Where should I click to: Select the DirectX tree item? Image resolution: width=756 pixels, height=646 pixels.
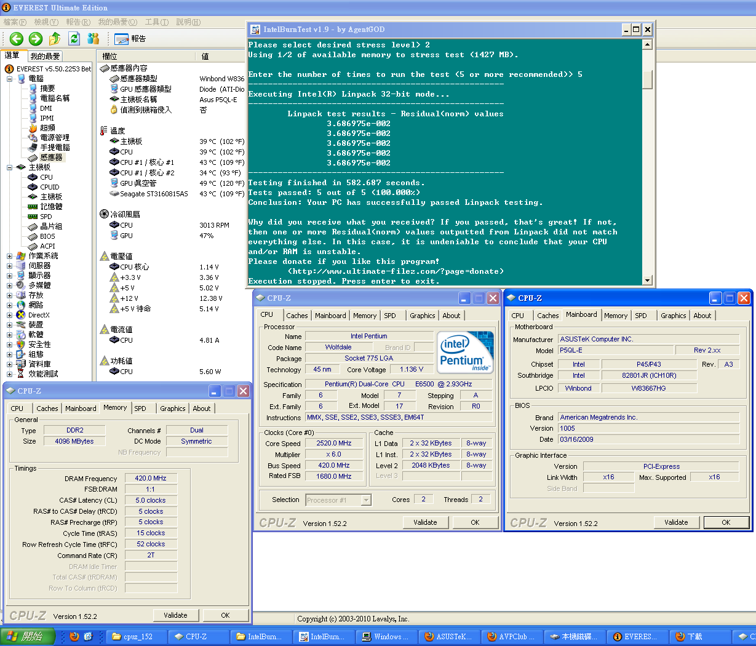point(33,315)
